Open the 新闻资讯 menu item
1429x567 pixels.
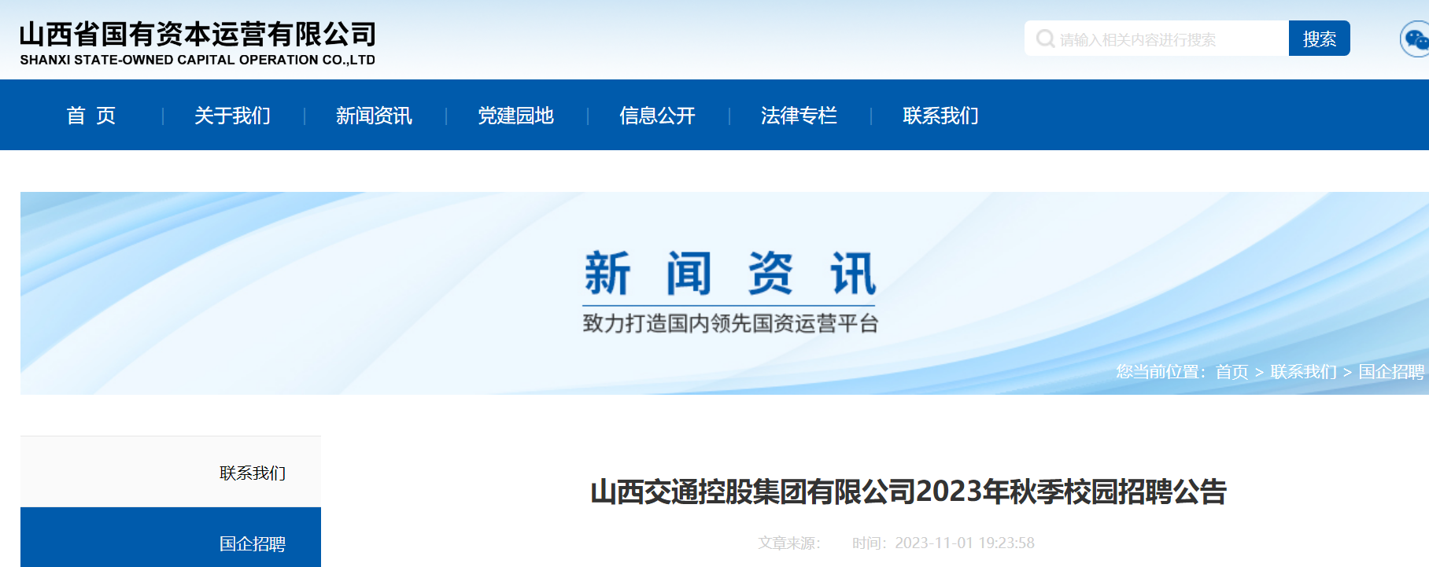pos(374,116)
